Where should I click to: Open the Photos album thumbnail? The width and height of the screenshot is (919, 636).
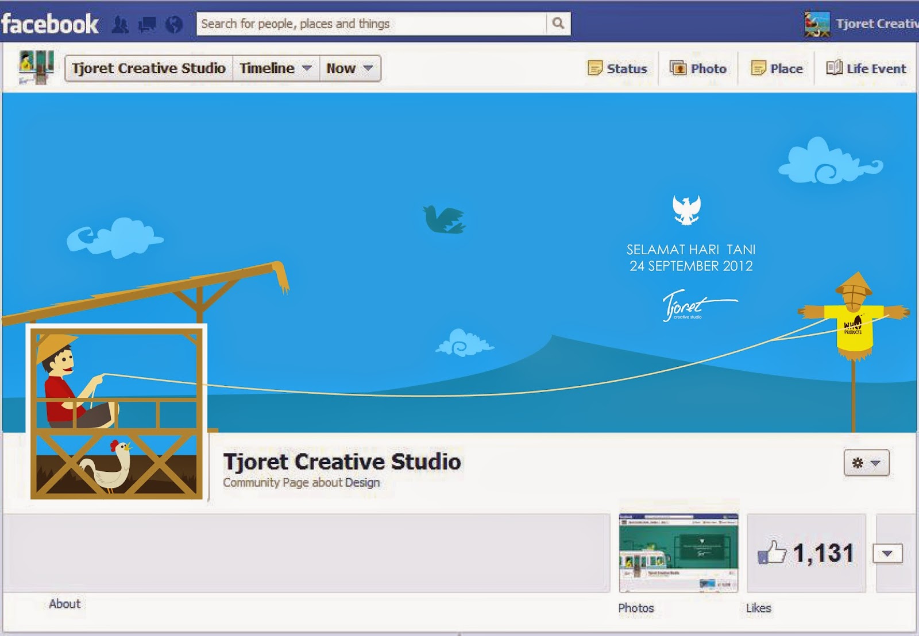678,553
